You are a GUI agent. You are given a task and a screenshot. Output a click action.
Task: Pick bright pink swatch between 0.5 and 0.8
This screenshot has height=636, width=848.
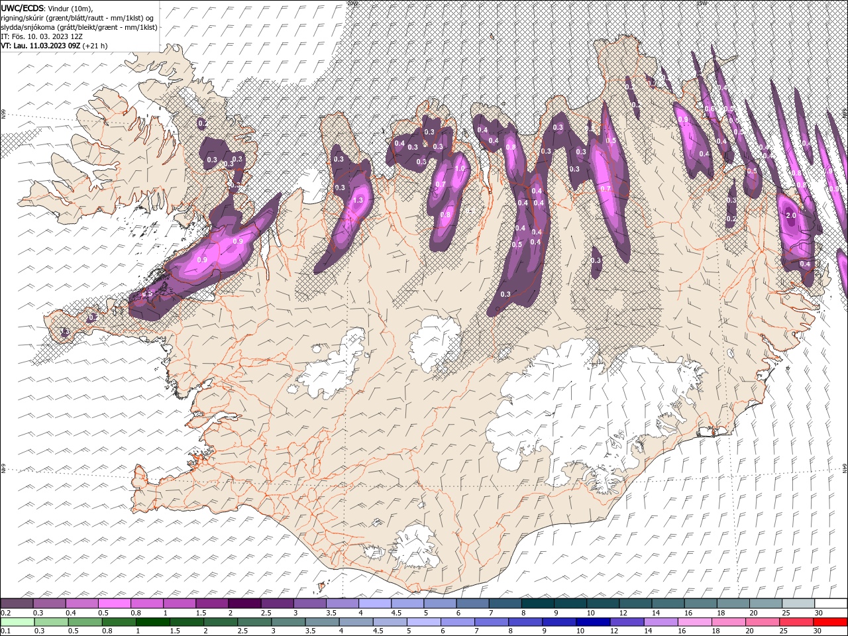click(114, 604)
